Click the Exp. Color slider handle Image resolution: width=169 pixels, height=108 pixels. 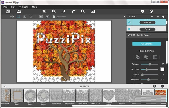coord(146,70)
